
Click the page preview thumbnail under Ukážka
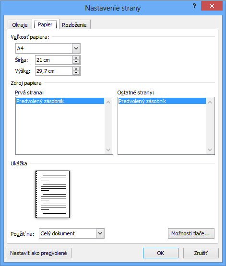pos(52,194)
